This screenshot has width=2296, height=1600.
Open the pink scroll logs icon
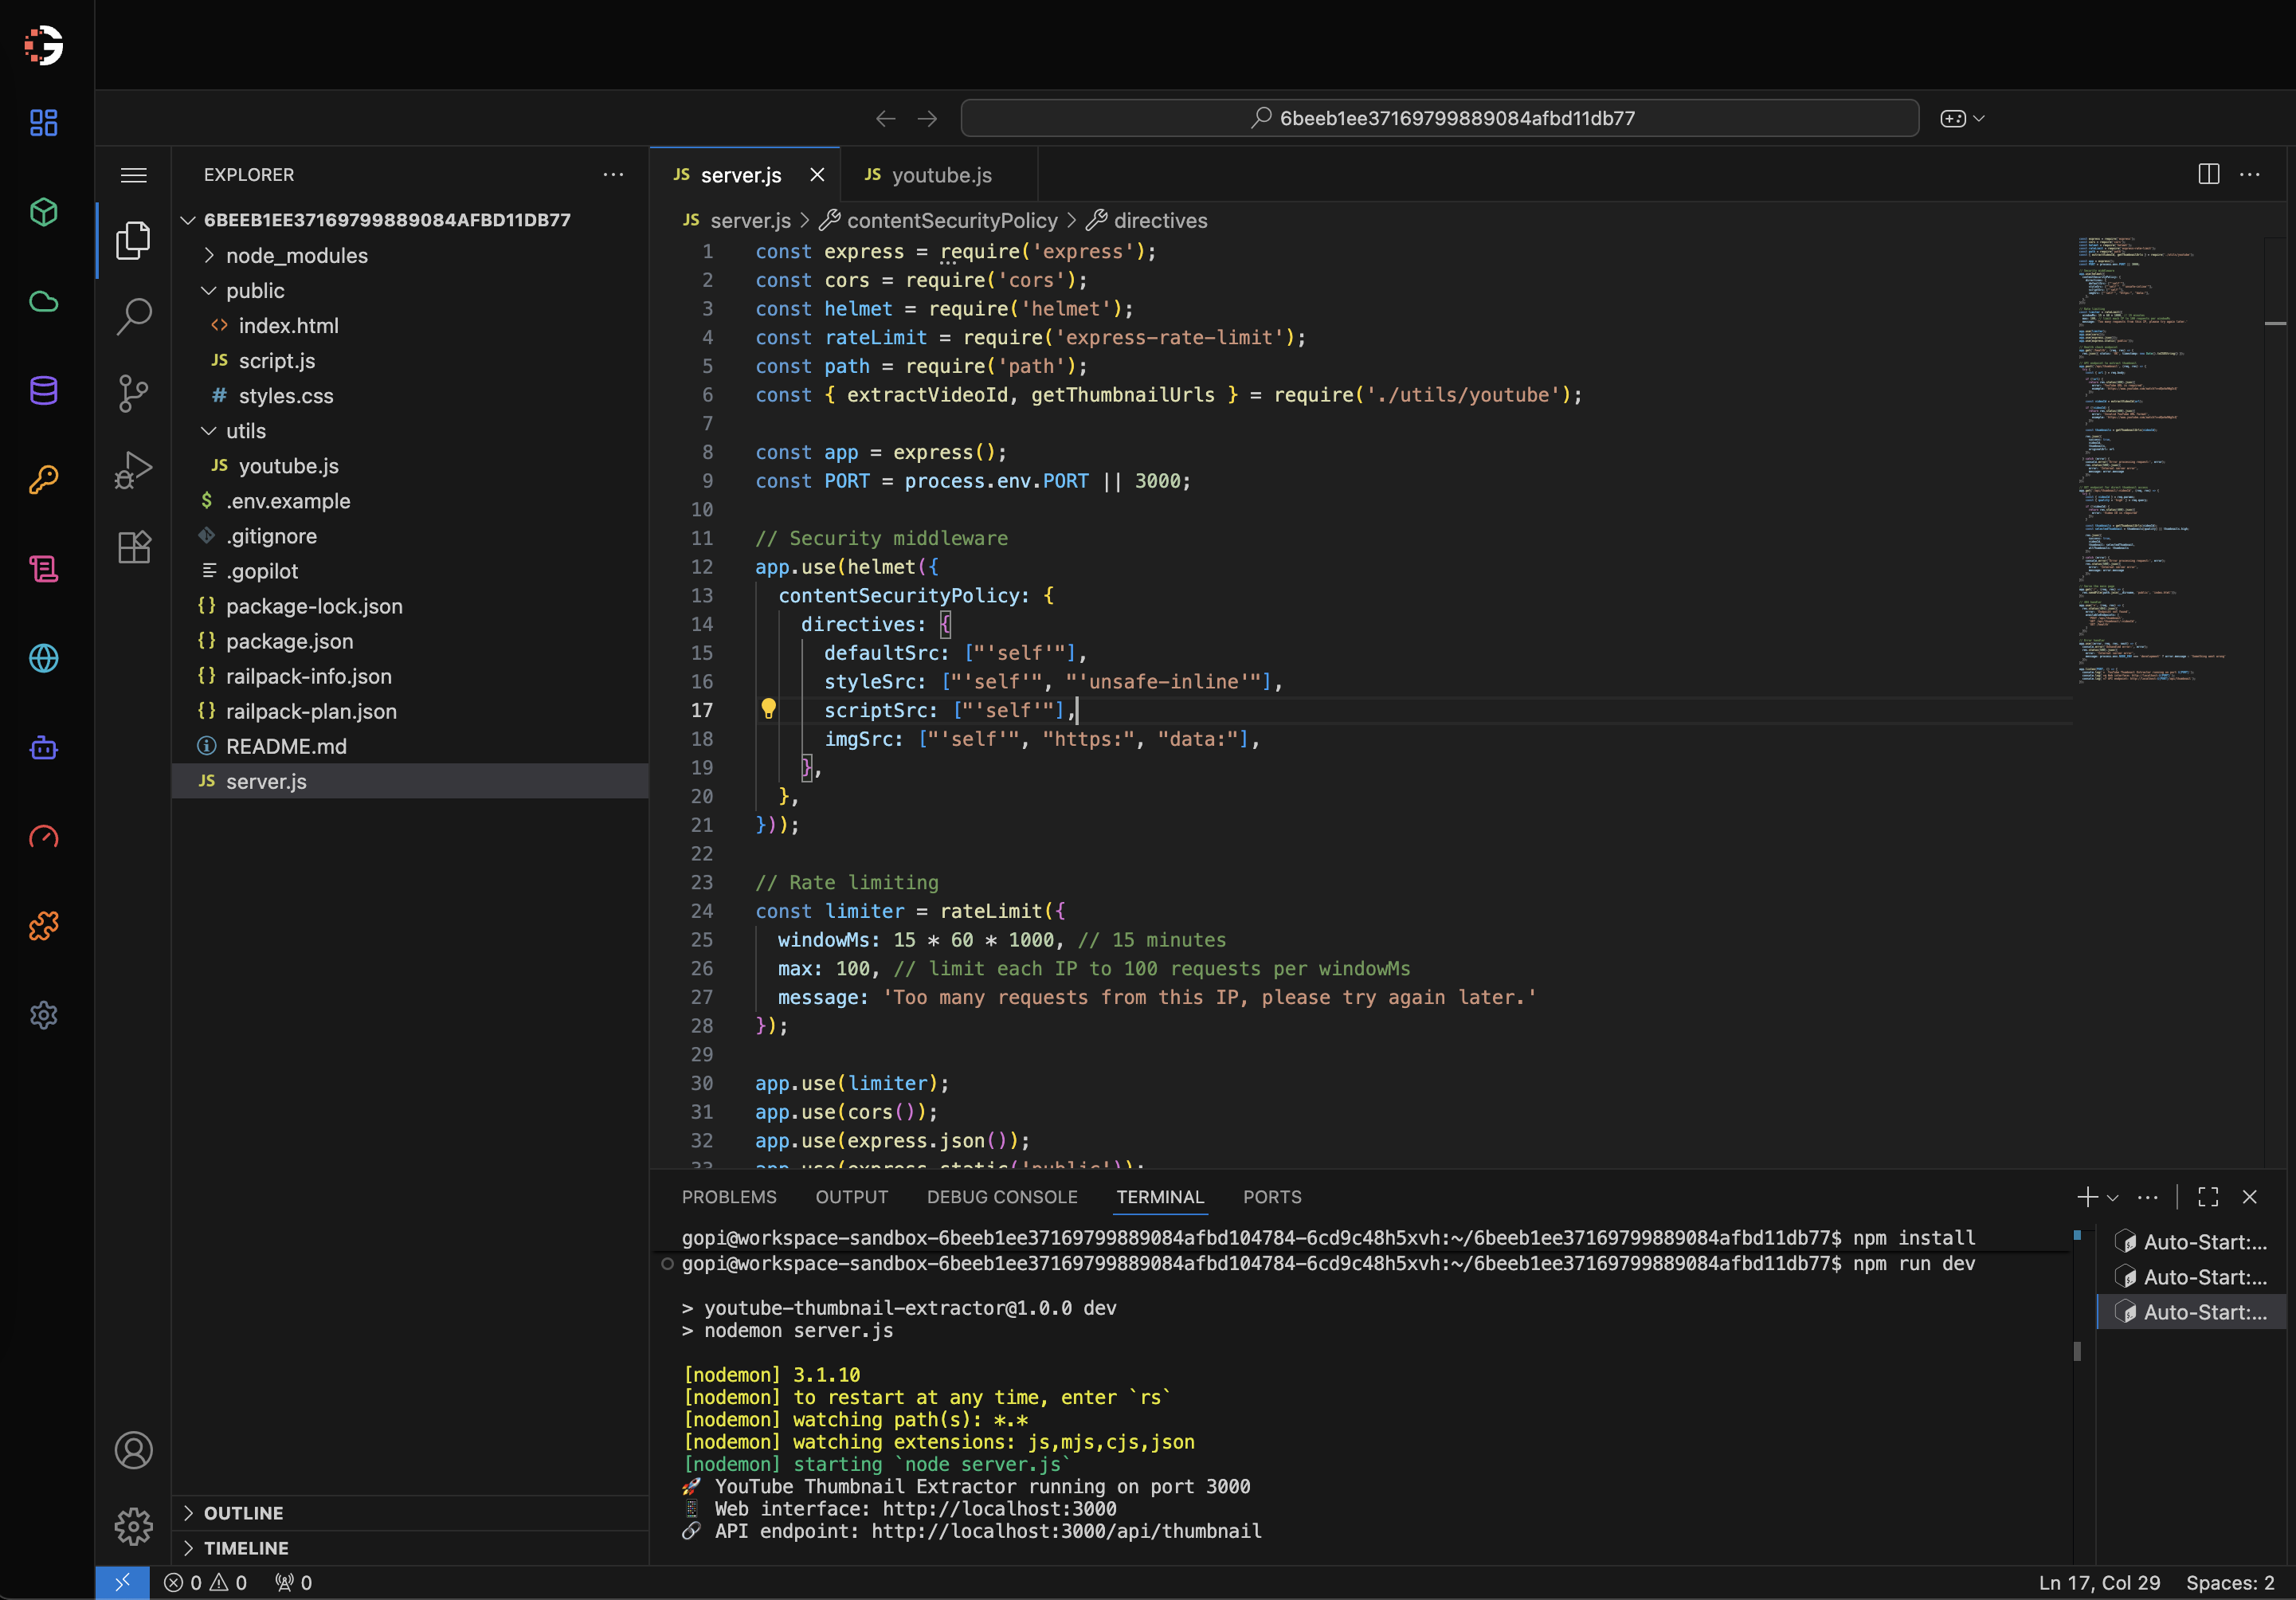point(44,569)
